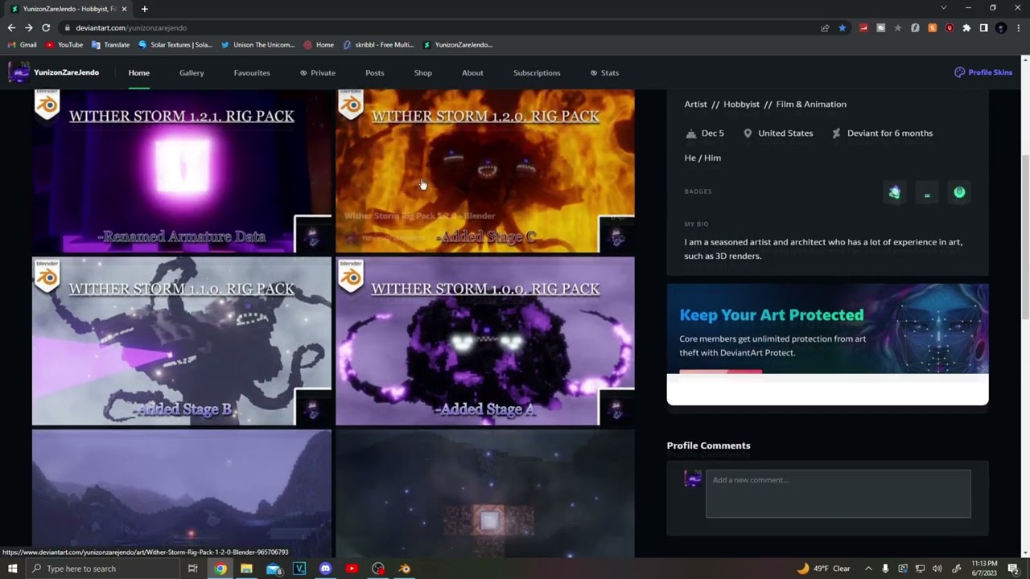The image size is (1030, 579).
Task: Expand the hidden system tray icons
Action: point(868,569)
